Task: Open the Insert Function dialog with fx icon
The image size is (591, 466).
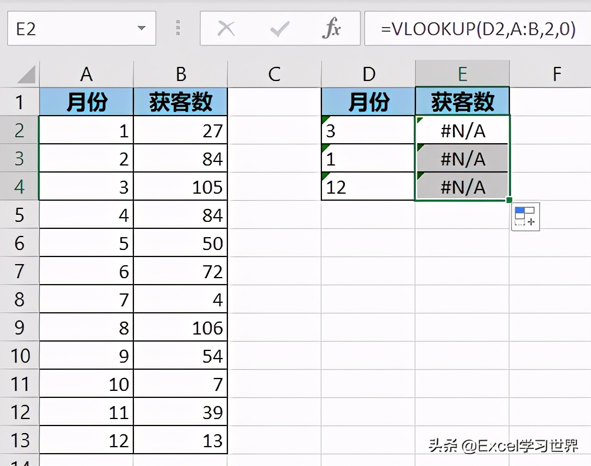Action: 331,28
